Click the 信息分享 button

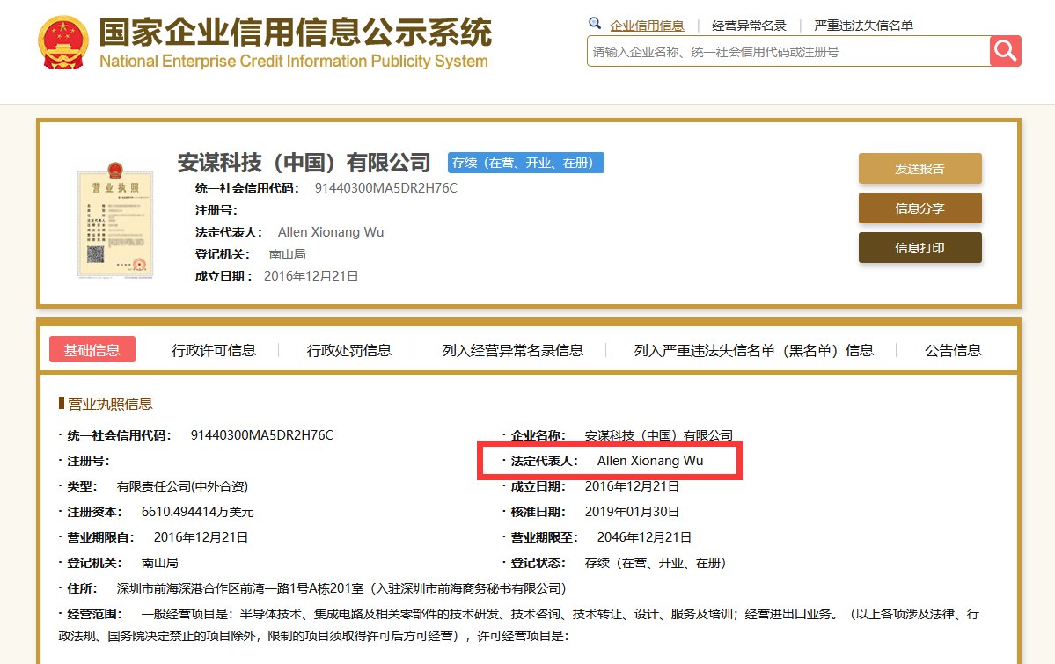pos(919,208)
